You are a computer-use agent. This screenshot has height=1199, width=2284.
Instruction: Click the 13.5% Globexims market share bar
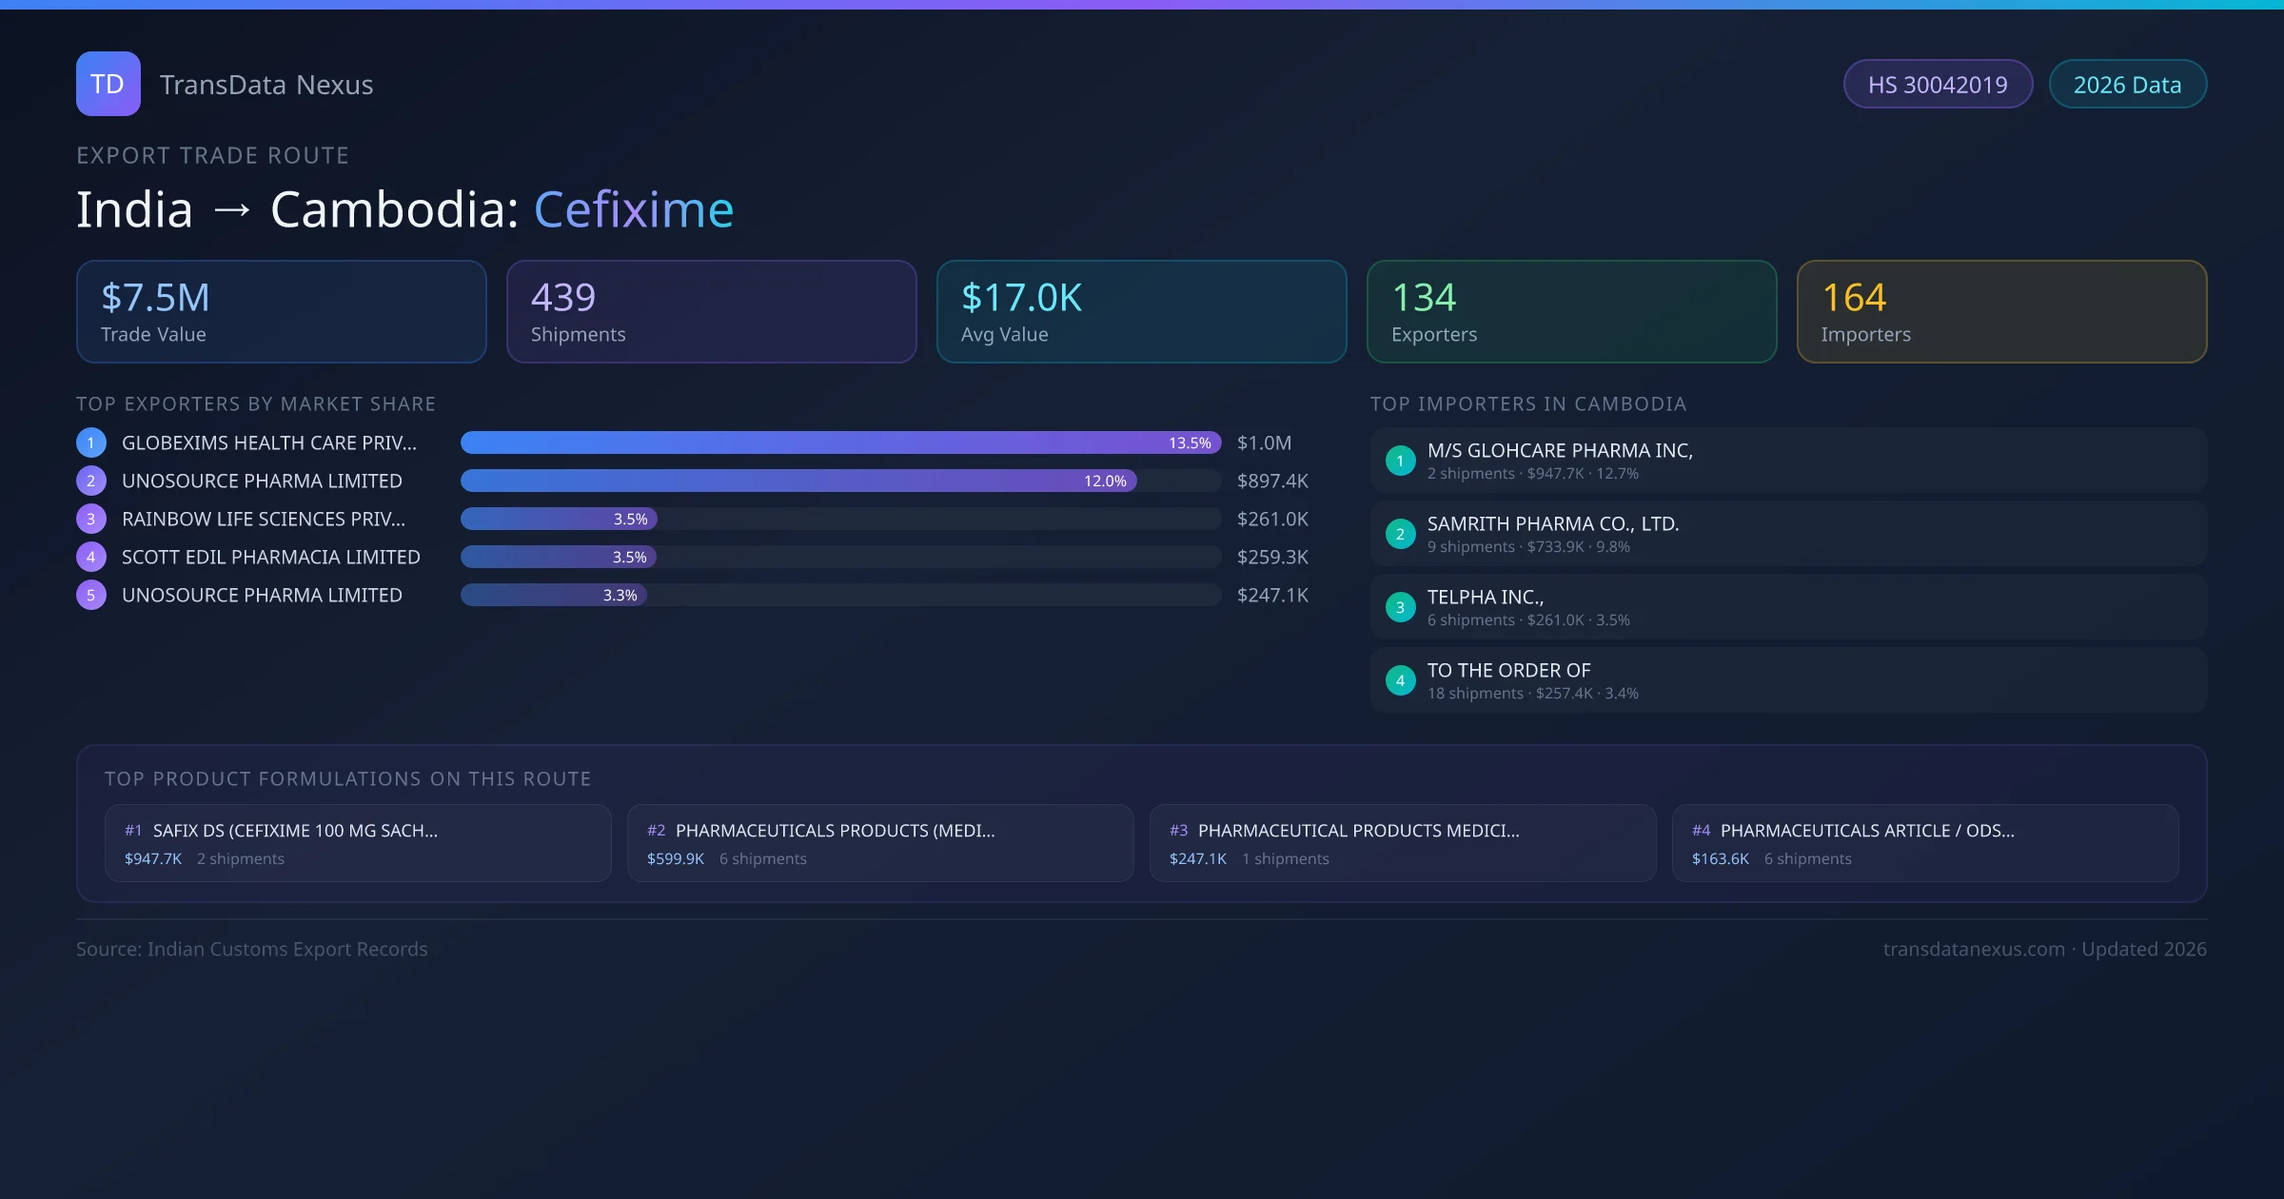pos(840,442)
